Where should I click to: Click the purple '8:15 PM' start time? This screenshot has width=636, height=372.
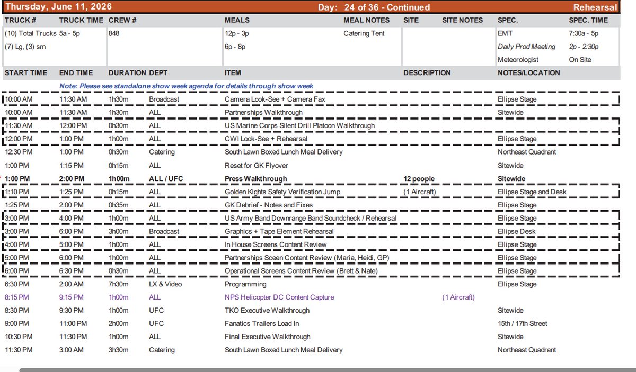click(x=18, y=297)
